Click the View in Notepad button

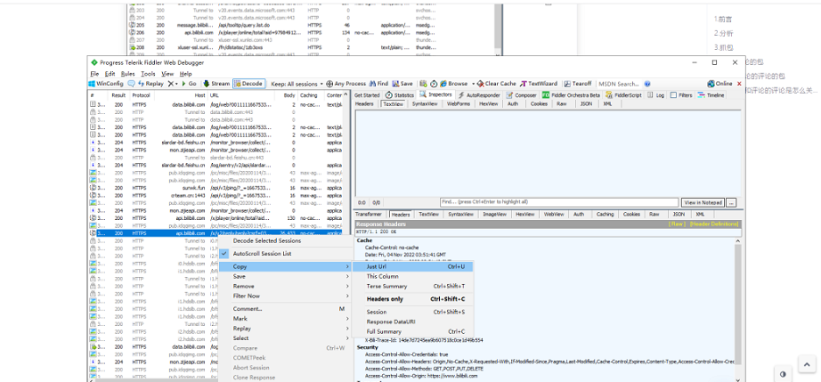(703, 202)
